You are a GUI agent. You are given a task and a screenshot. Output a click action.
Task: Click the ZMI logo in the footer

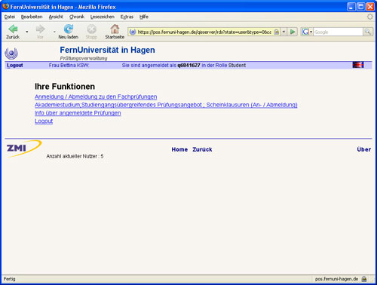(24, 149)
